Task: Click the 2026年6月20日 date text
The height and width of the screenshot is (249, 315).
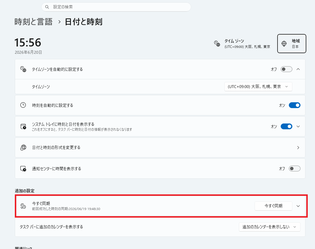Action: [28, 52]
